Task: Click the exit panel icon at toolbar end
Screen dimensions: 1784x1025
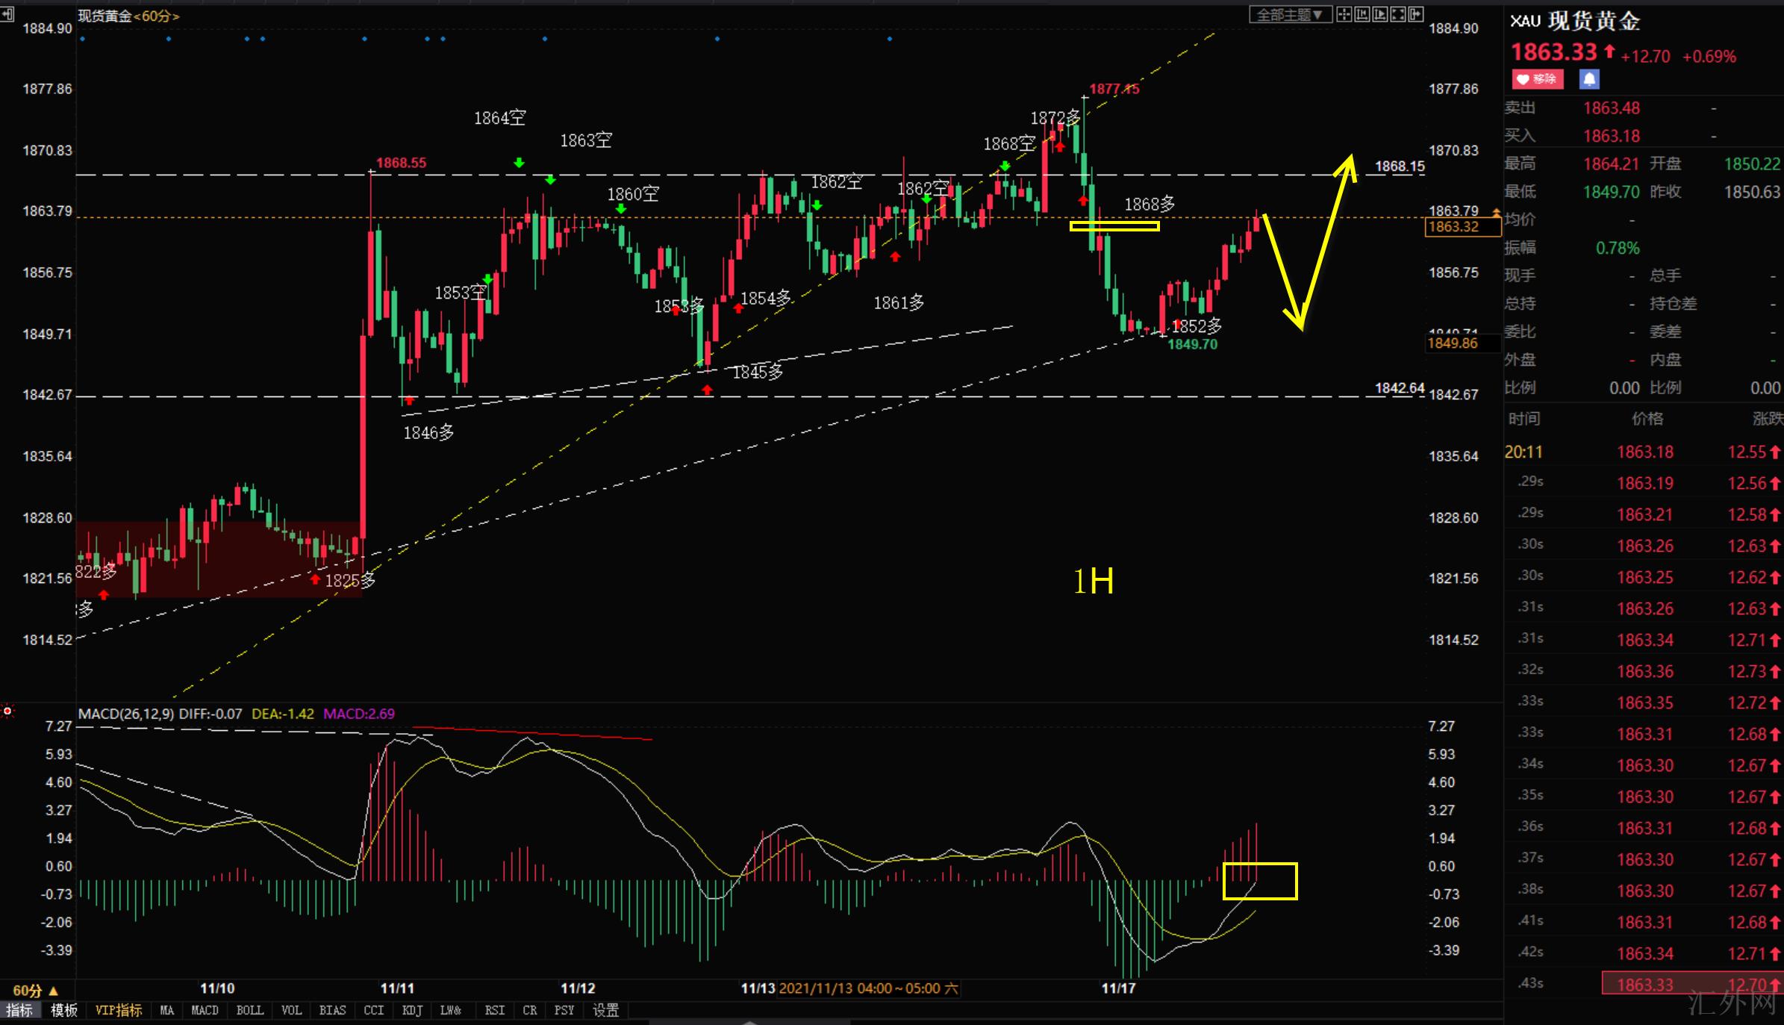Action: 1416,14
